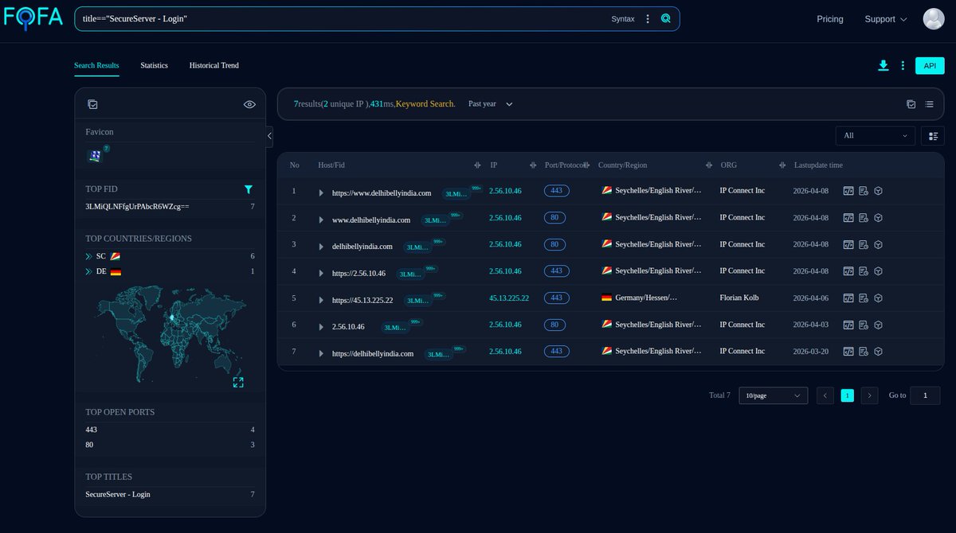Screen dimensions: 956x533
Task: Click the sort handle after IP header
Action: pyautogui.click(x=533, y=165)
